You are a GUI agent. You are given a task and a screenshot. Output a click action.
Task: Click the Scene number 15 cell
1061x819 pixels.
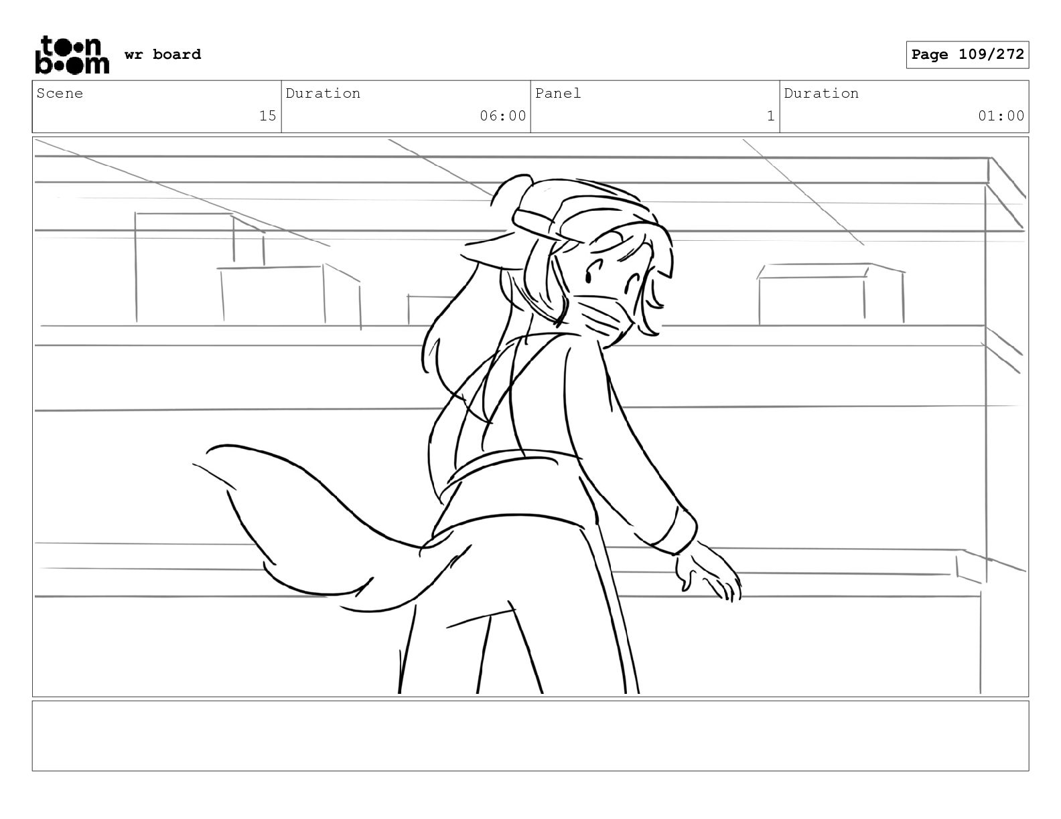pos(157,106)
